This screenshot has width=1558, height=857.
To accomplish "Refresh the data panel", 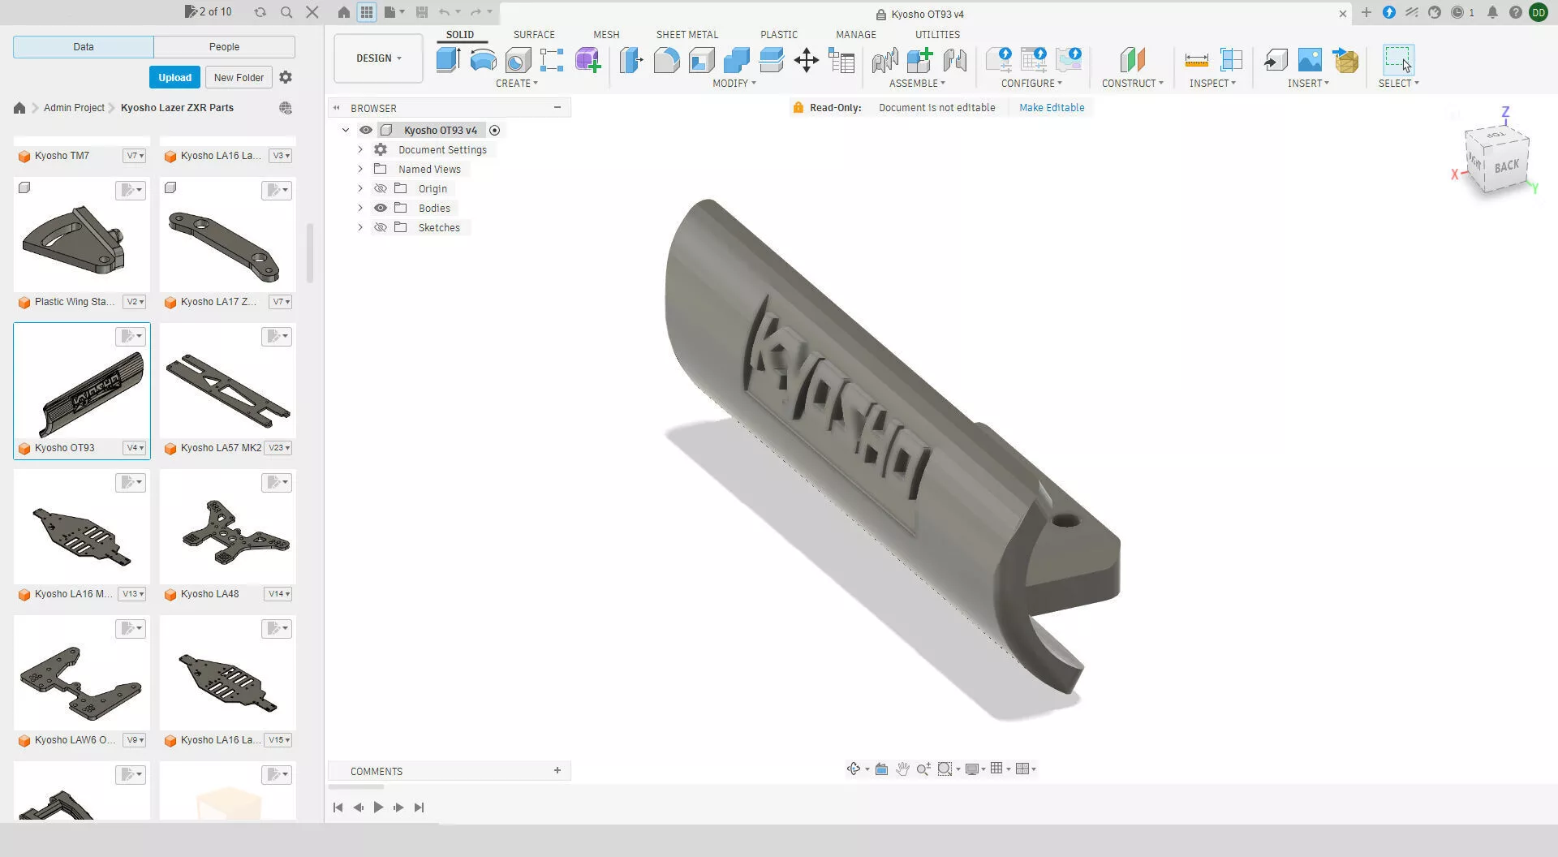I will (x=260, y=12).
